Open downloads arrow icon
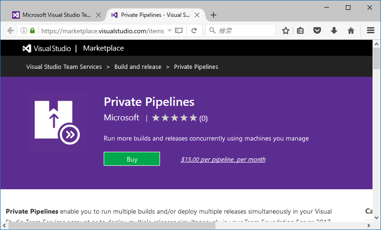Image resolution: width=381 pixels, height=230 pixels. click(x=334, y=30)
